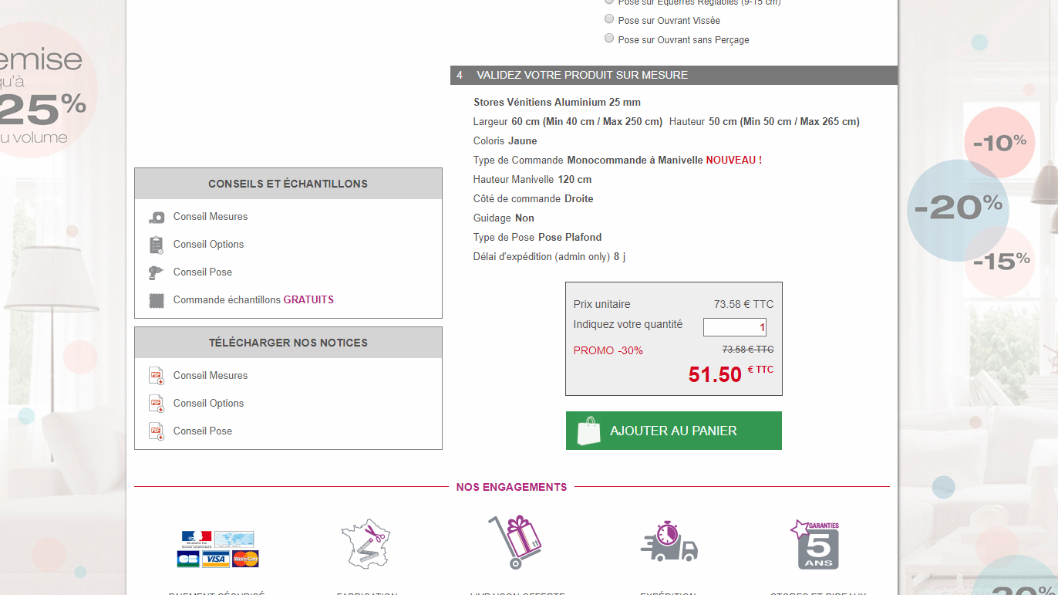Click the payment cards security logos
This screenshot has height=595, width=1058.
[x=218, y=549]
